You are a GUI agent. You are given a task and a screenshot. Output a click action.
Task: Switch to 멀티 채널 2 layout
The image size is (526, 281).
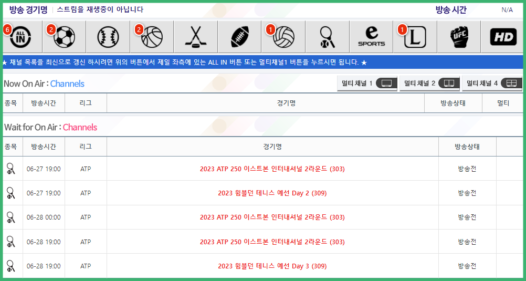point(430,84)
